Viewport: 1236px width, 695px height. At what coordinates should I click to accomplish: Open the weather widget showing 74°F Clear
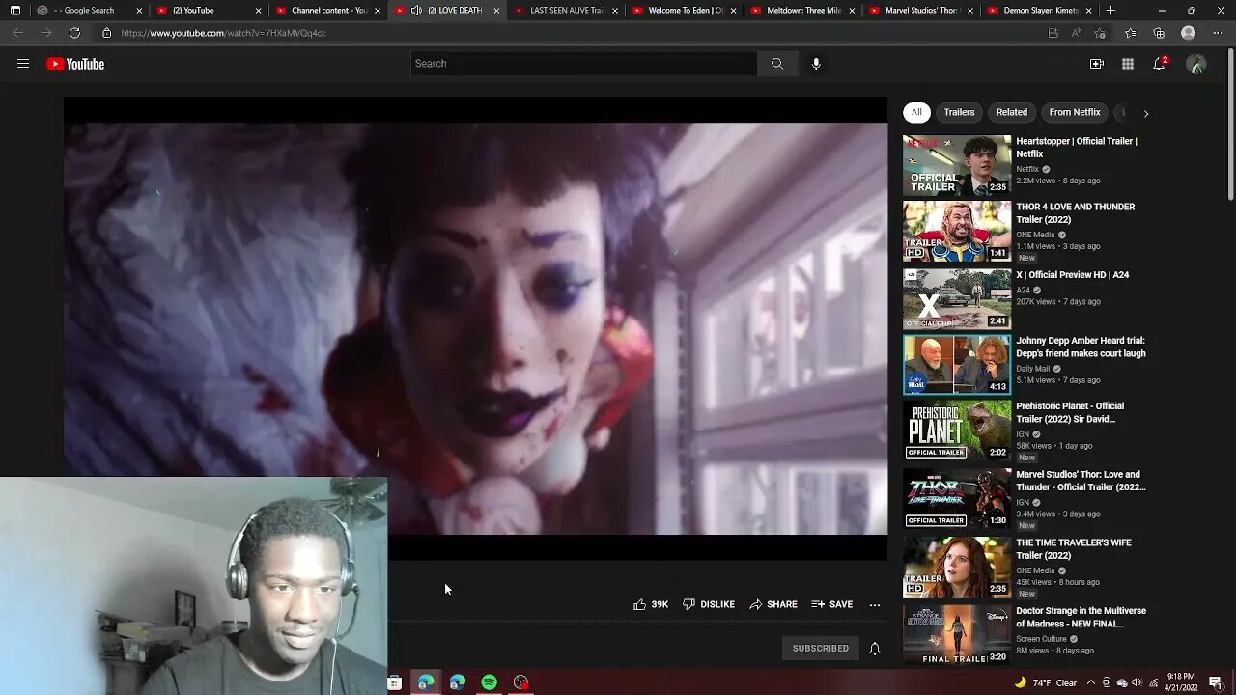1045,682
